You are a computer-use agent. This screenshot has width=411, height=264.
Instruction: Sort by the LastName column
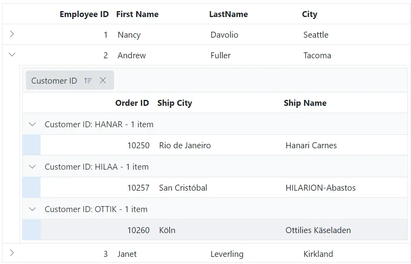point(228,14)
